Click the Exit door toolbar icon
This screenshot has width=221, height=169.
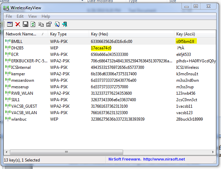[x=65, y=25]
